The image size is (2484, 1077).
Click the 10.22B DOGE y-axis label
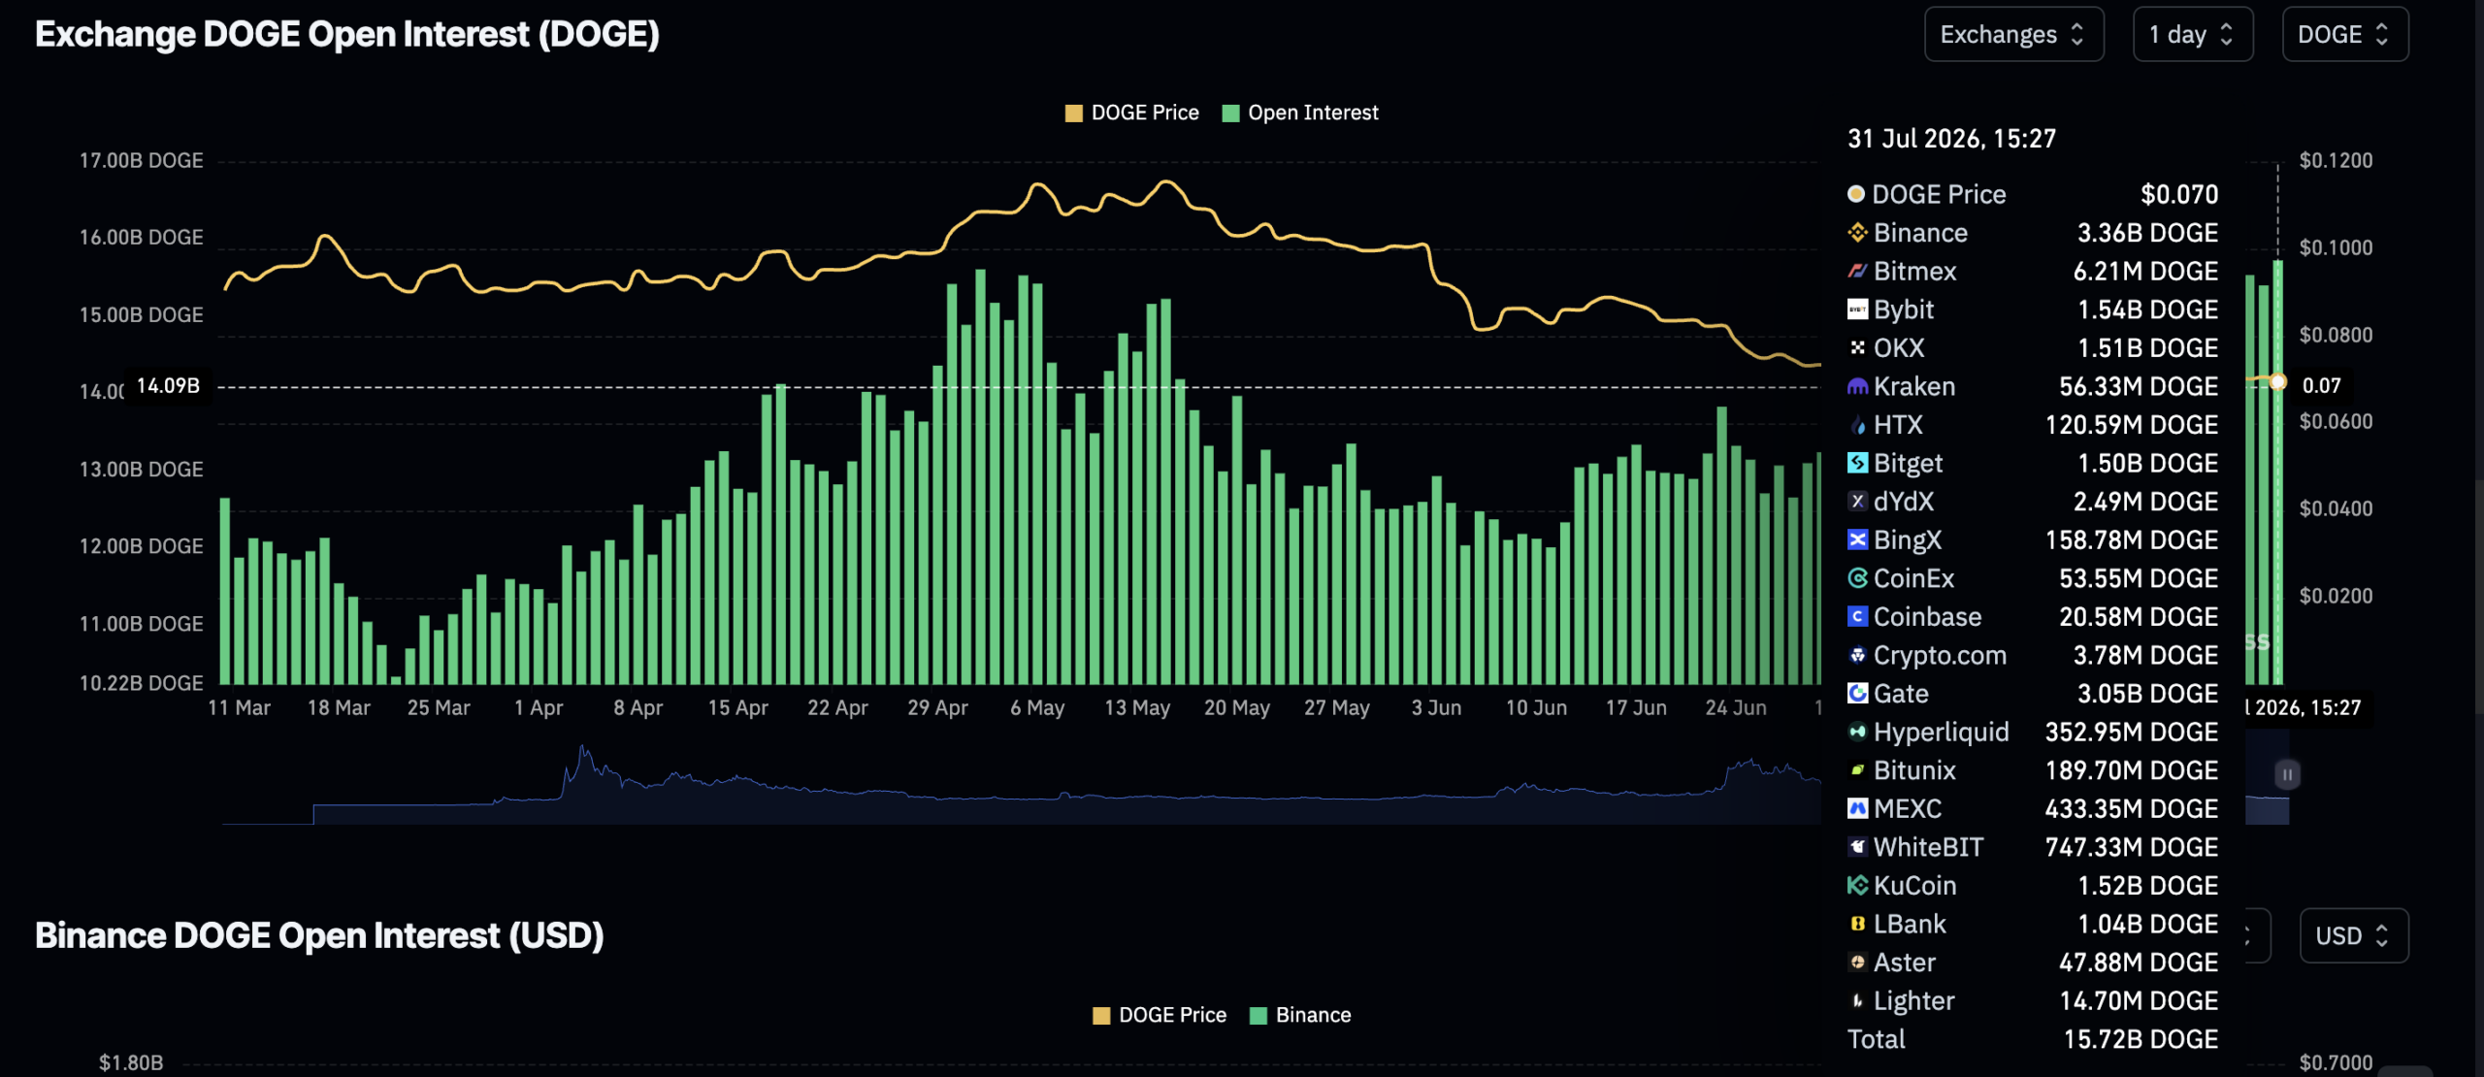pyautogui.click(x=142, y=683)
